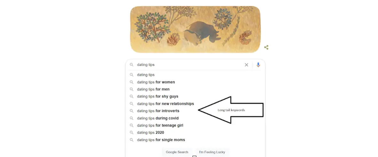
Task: Clear the search box with X icon
Action: [247, 65]
